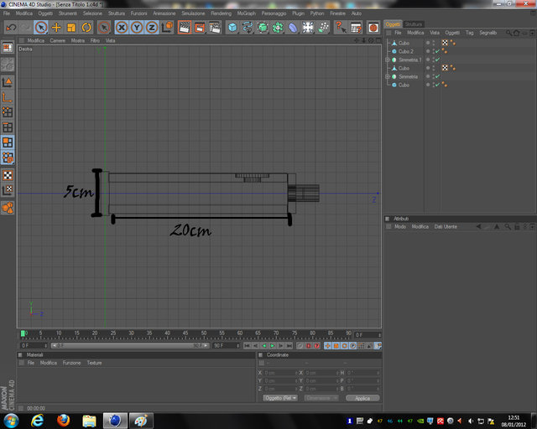Click the Undo arrow in the toolbar
The width and height of the screenshot is (537, 429).
coord(11,28)
